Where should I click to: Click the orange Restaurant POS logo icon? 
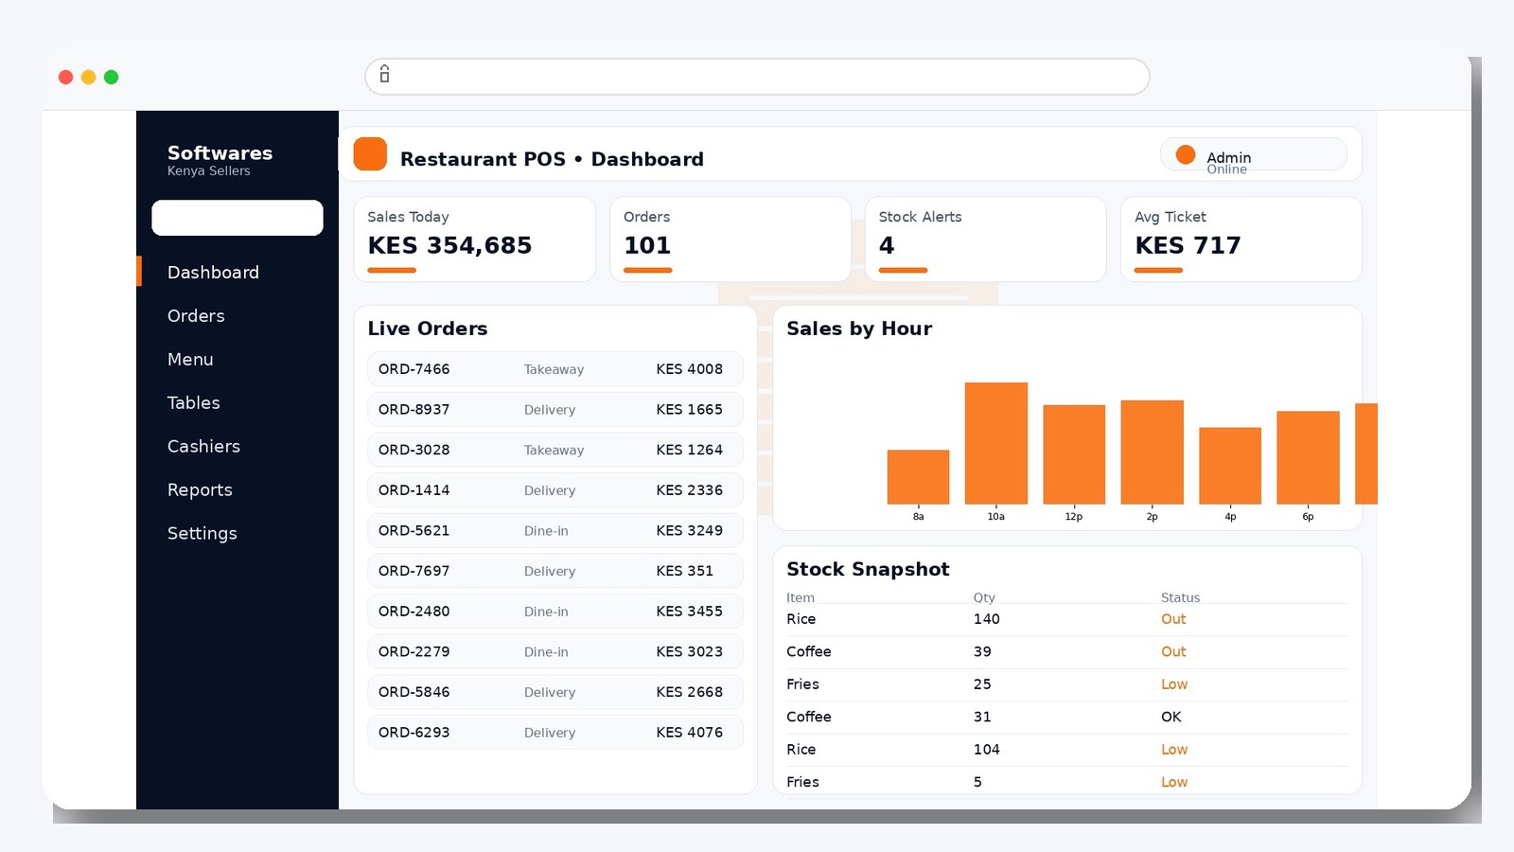point(369,153)
